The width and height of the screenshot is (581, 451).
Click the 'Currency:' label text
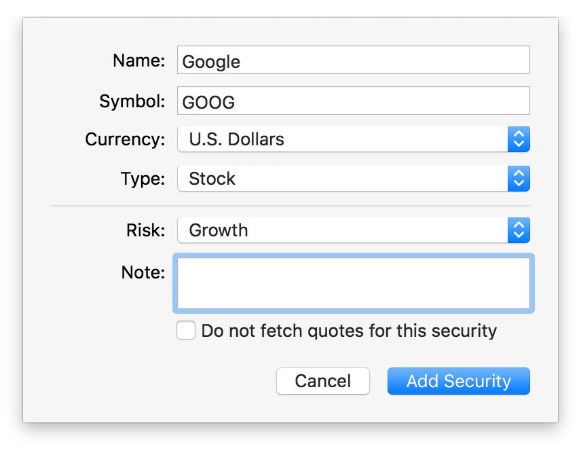pos(125,139)
